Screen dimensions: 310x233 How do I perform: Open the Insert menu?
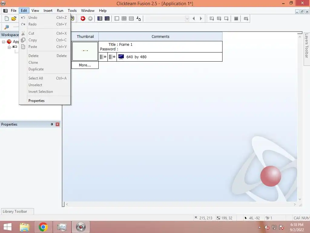(48, 11)
